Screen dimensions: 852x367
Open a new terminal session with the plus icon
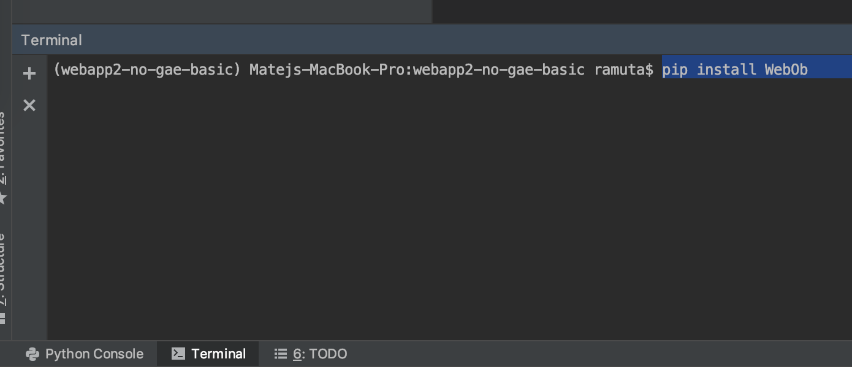tap(29, 73)
